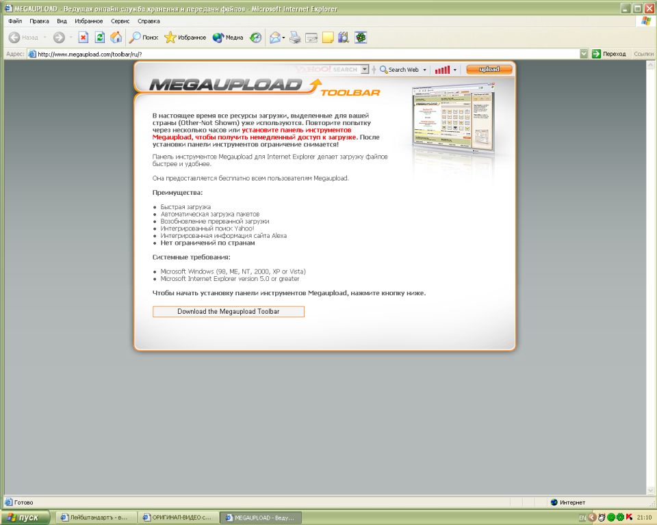Click the red signal bars Alexa icon

(442, 70)
